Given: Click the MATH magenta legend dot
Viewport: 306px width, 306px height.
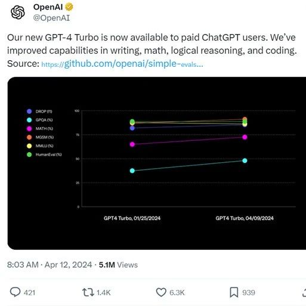Looking at the screenshot, I should [29, 129].
